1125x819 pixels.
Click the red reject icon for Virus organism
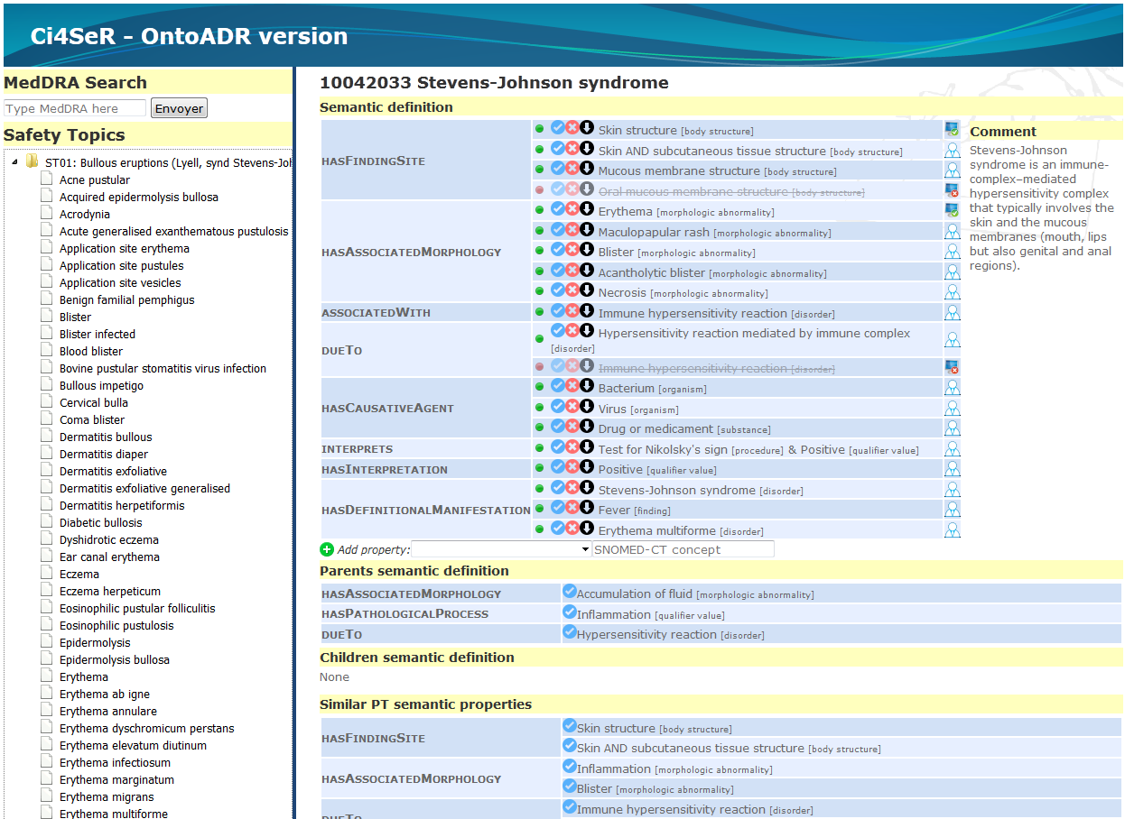coord(572,407)
